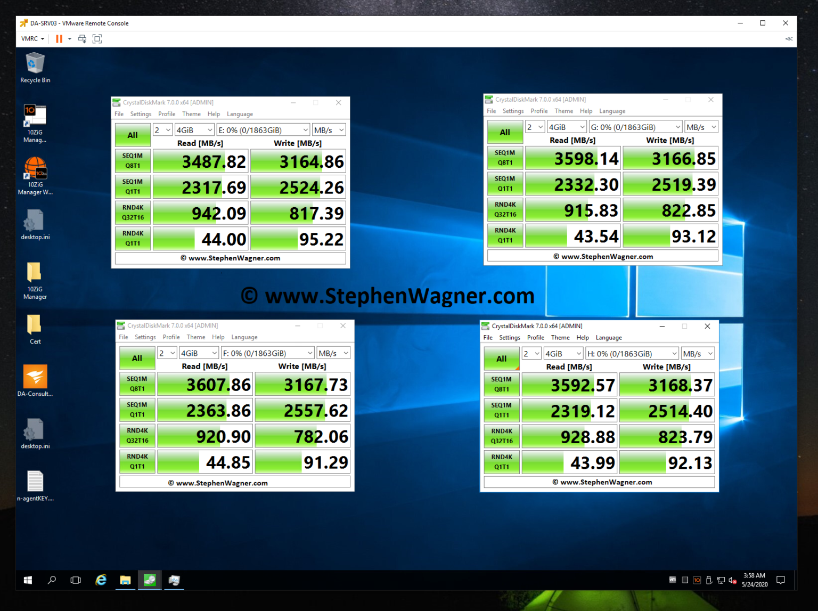
Task: Open Task View from the taskbar
Action: click(x=75, y=580)
